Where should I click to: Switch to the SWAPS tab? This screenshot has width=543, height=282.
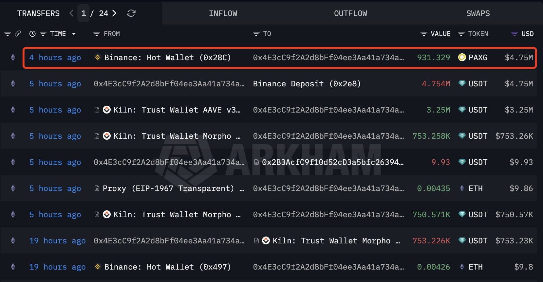click(x=478, y=13)
